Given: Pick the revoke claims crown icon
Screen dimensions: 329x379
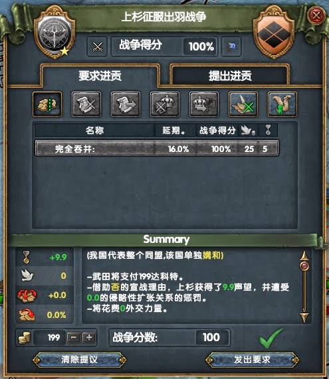Looking at the screenshot, I should (165, 104).
